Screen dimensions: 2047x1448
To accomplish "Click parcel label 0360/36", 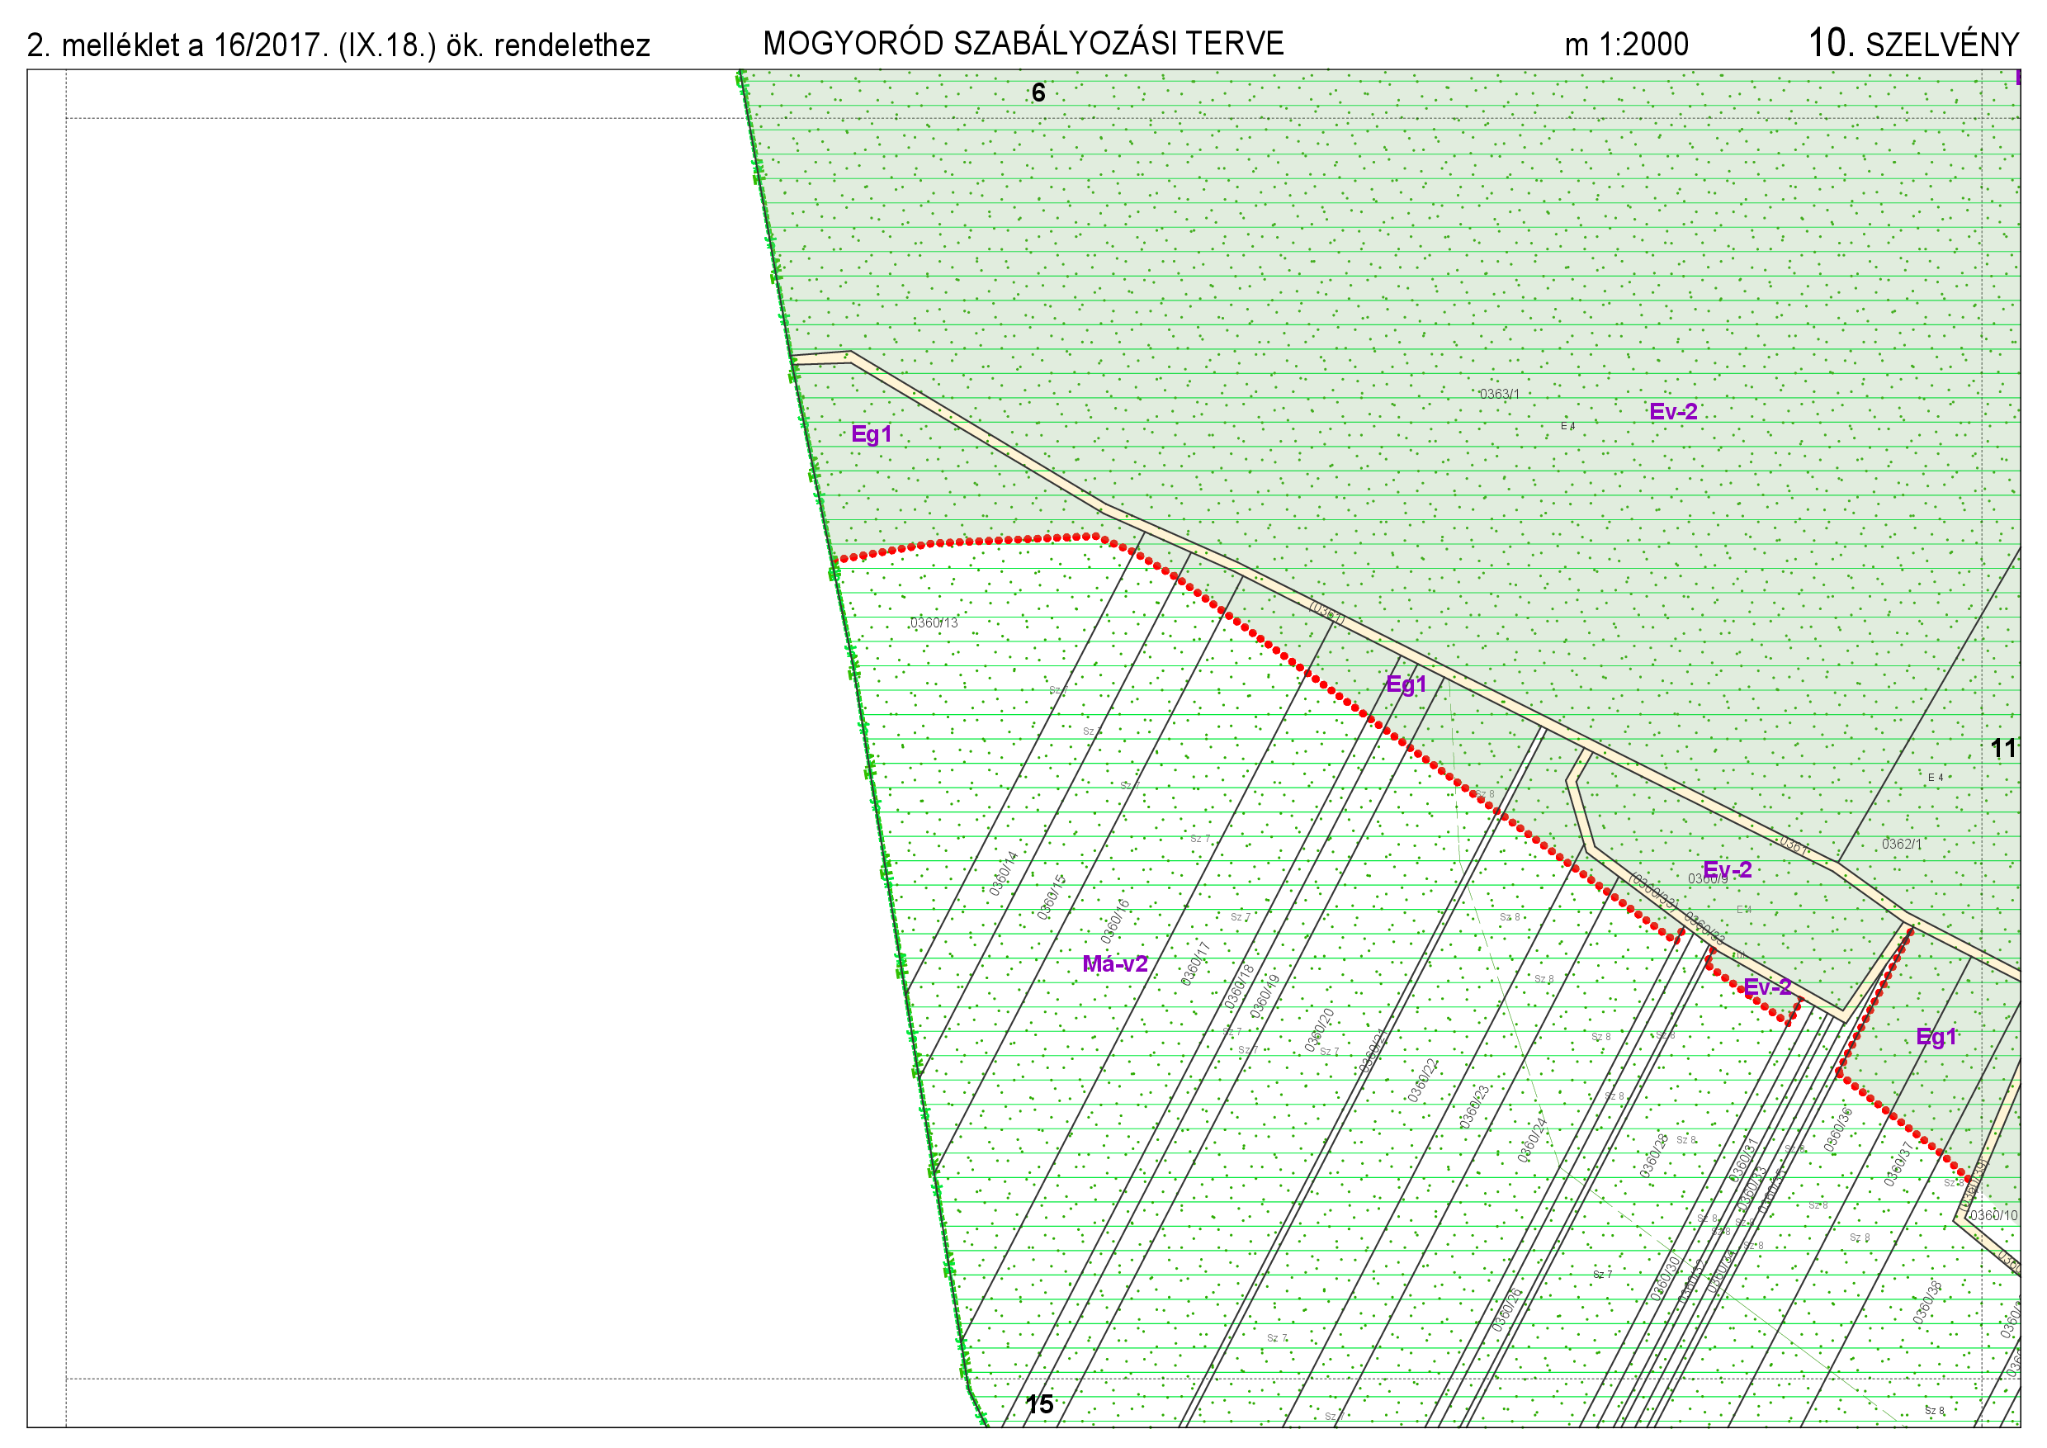I will pyautogui.click(x=1838, y=1131).
